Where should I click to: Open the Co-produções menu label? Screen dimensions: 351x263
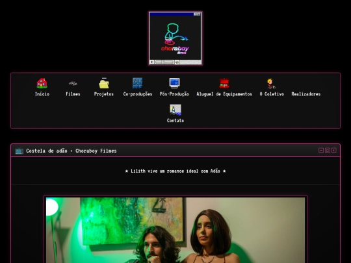[138, 94]
